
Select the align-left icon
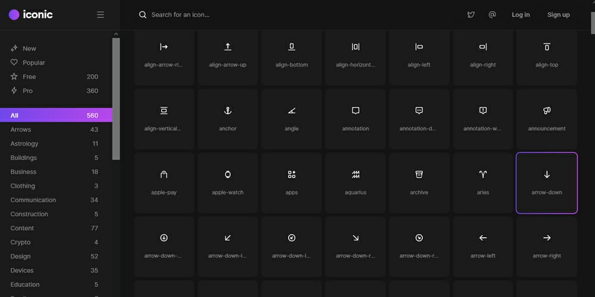pyautogui.click(x=419, y=55)
